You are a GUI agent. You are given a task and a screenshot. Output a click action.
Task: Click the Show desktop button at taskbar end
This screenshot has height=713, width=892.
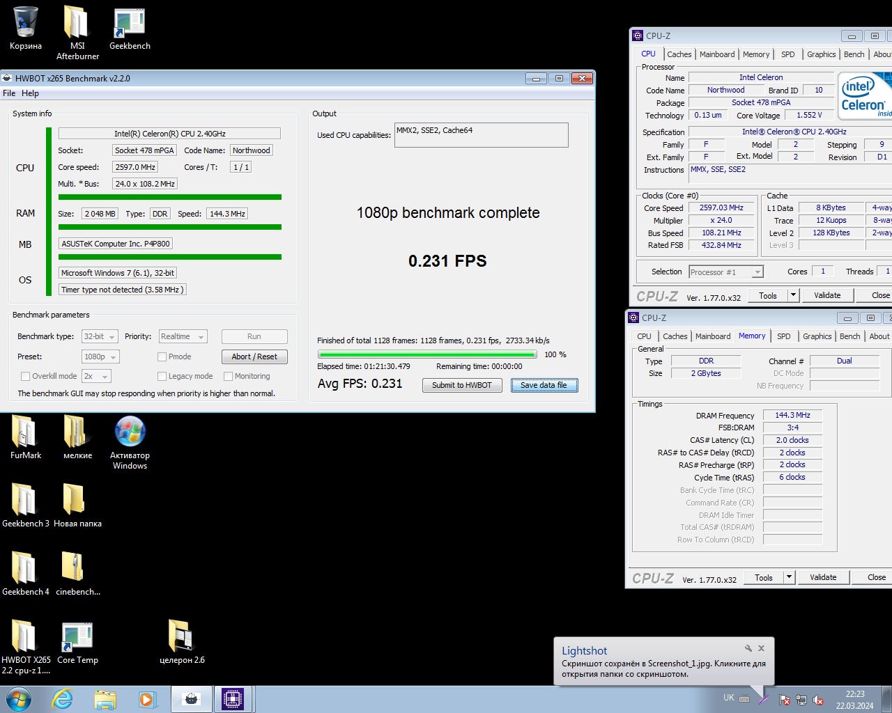click(886, 699)
